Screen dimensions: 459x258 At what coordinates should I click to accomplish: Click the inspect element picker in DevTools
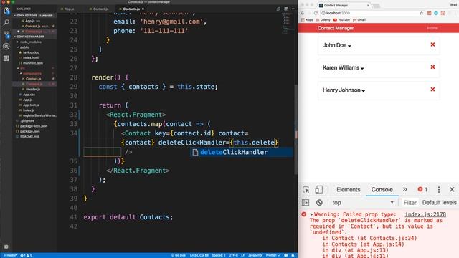tap(306, 189)
